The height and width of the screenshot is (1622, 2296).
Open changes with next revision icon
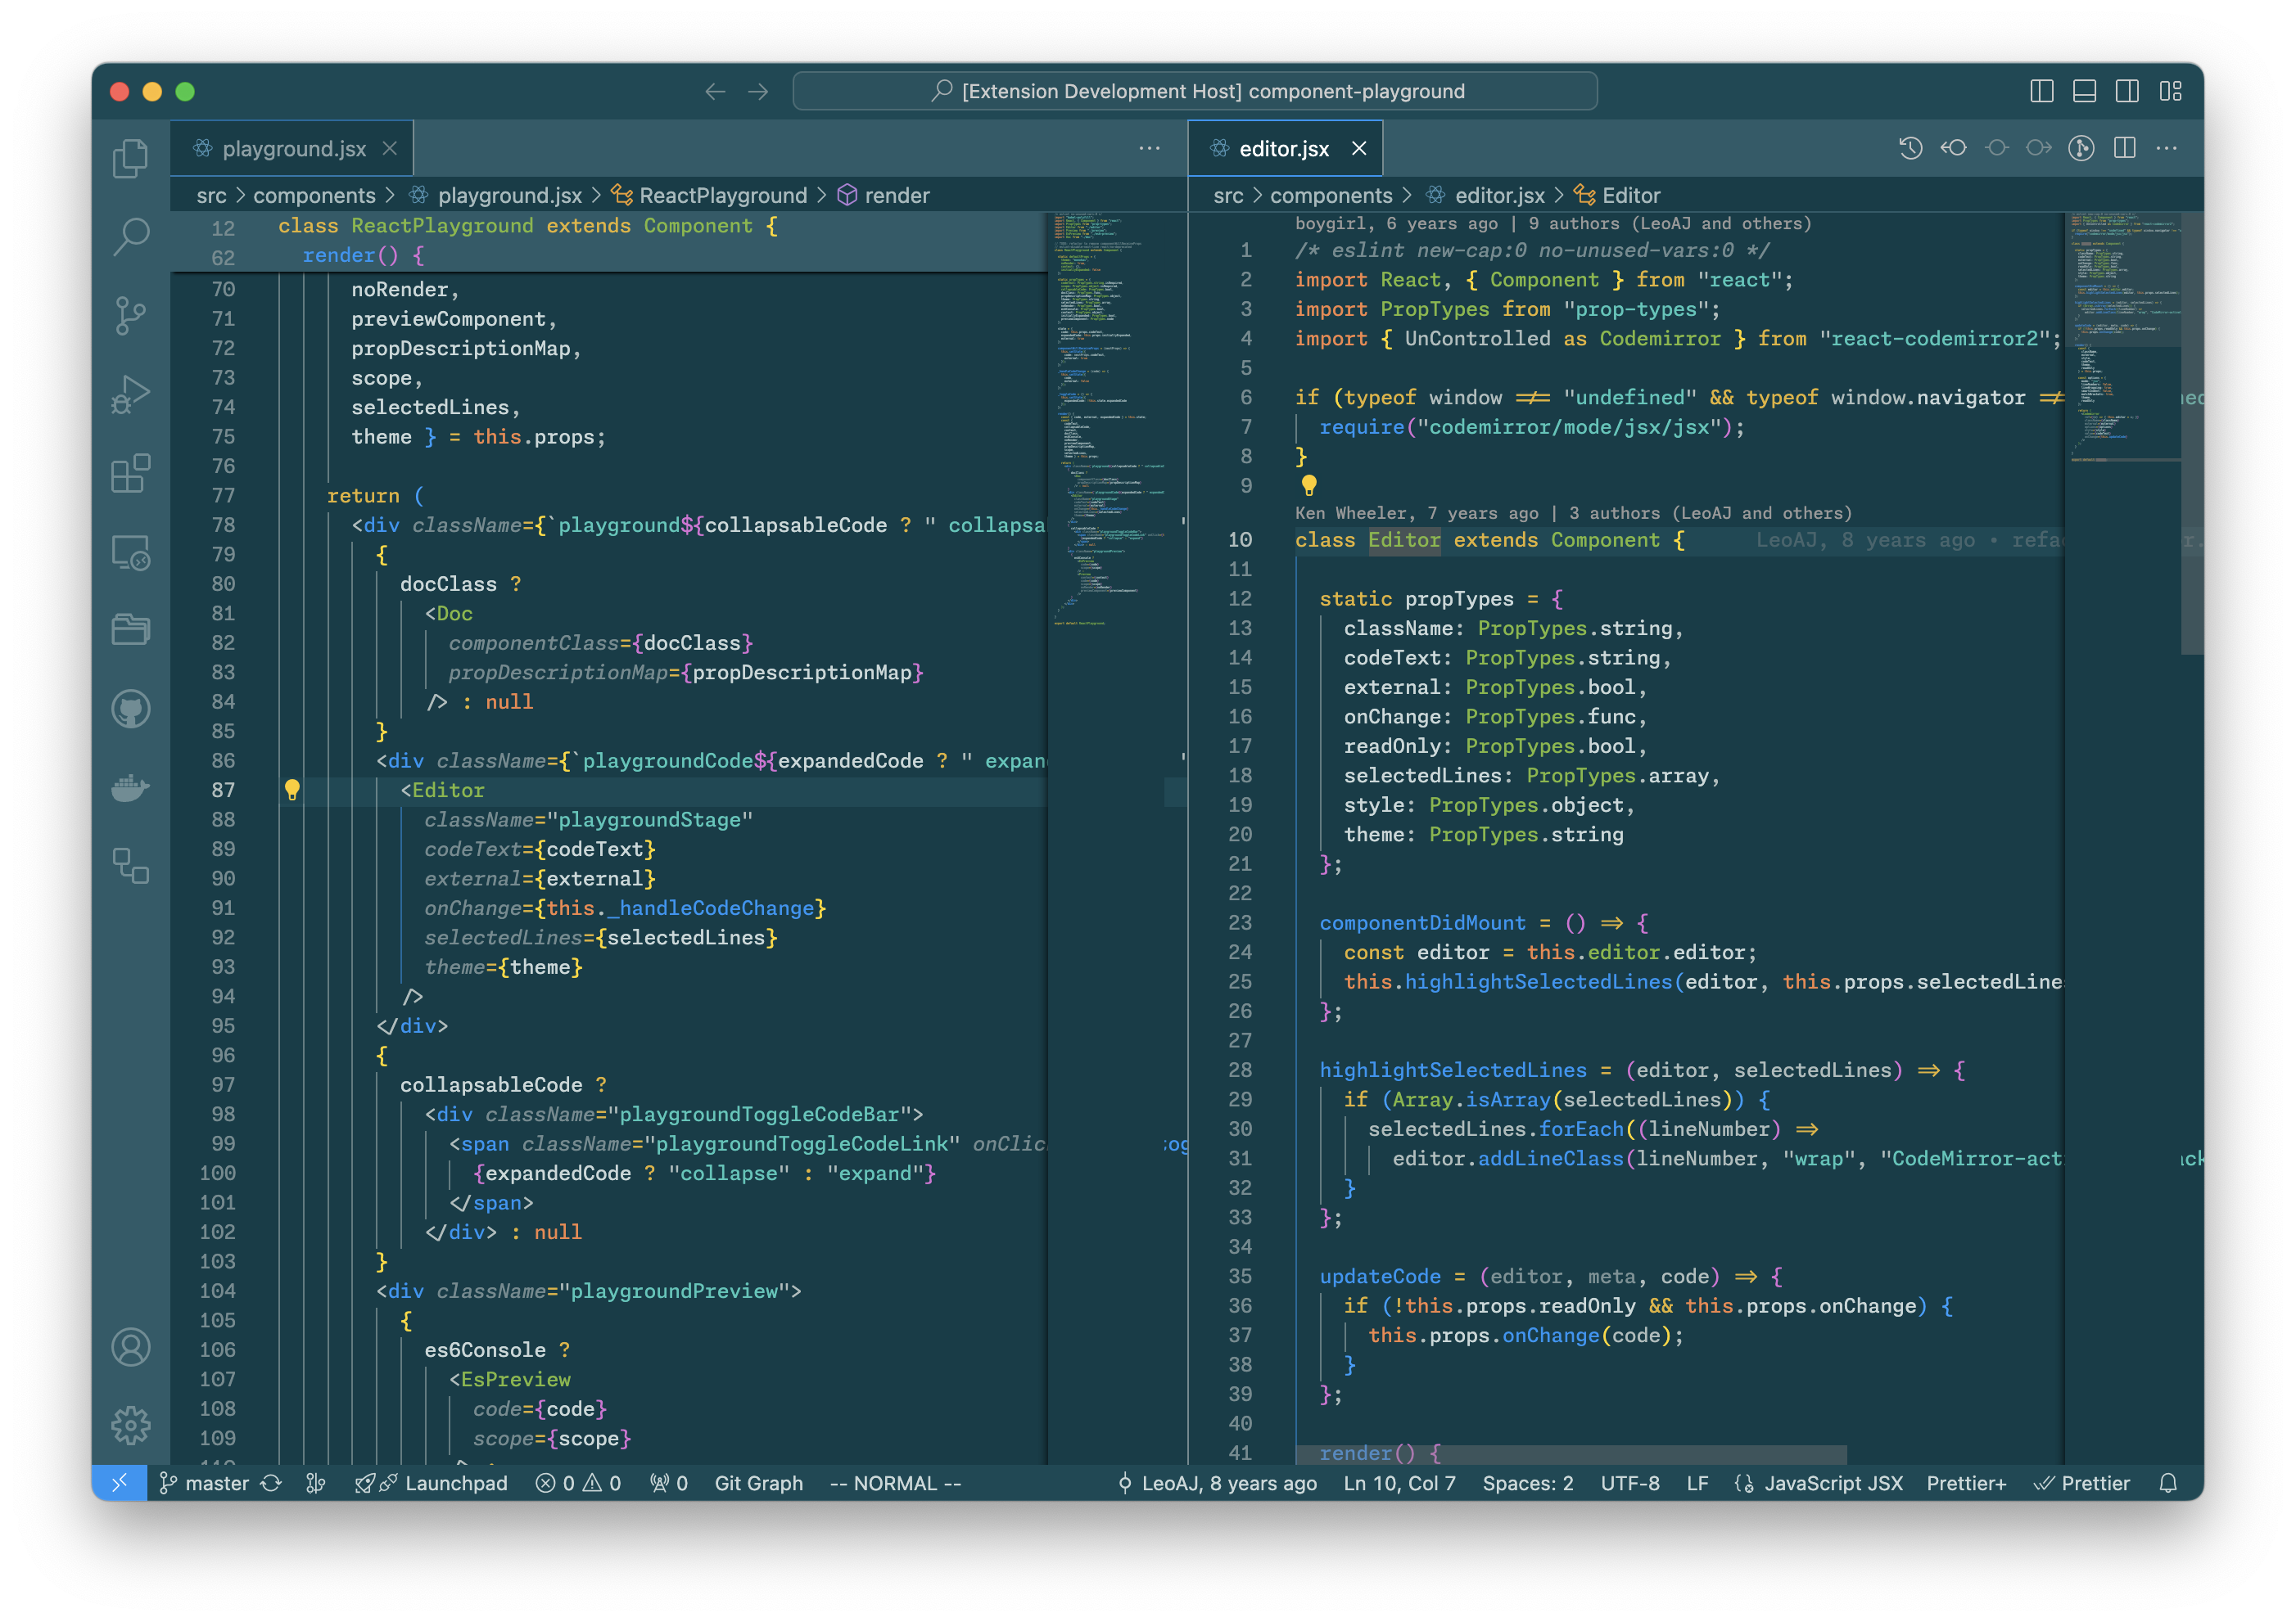point(2038,149)
